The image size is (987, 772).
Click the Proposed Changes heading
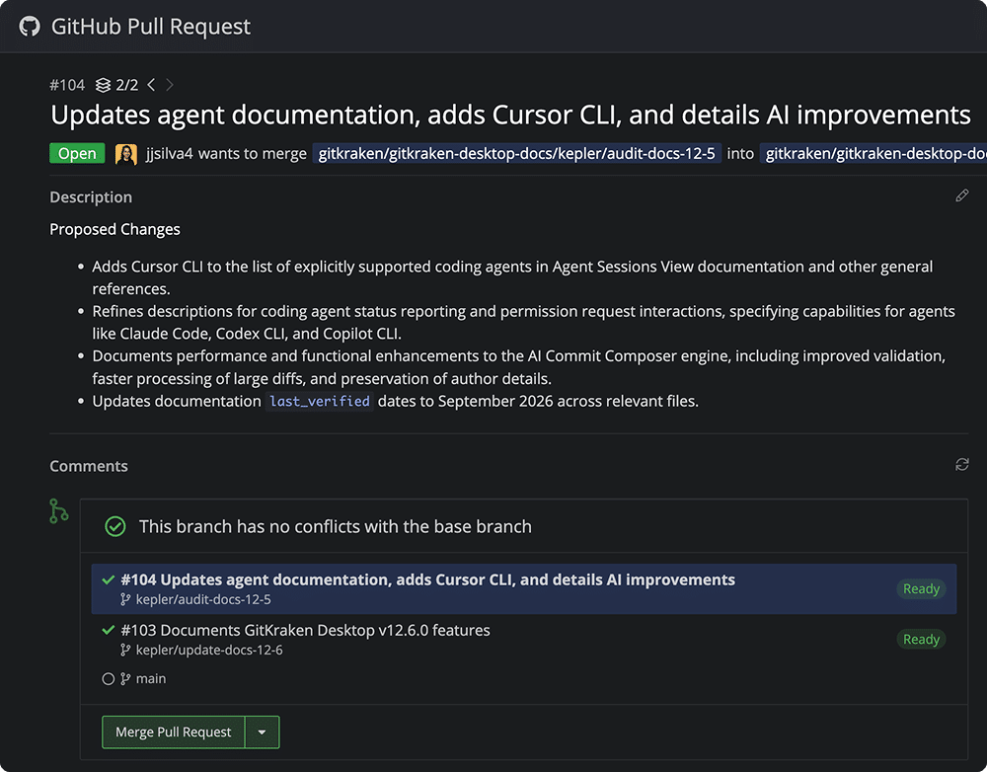(x=114, y=229)
